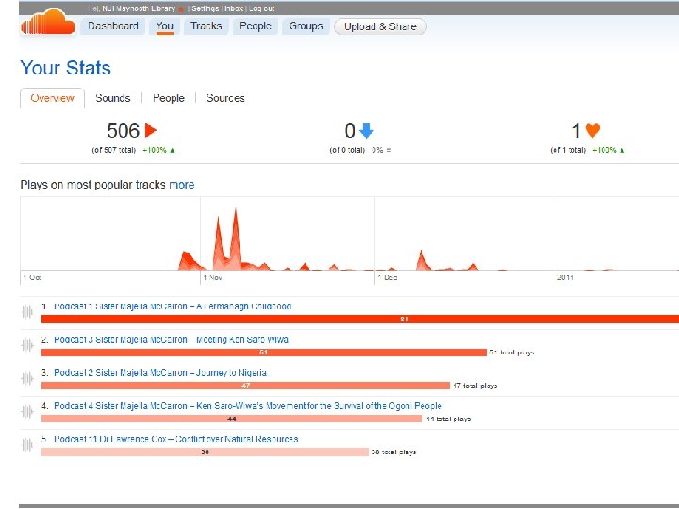Click the orange favorites heart icon
The height and width of the screenshot is (509, 679).
(592, 130)
